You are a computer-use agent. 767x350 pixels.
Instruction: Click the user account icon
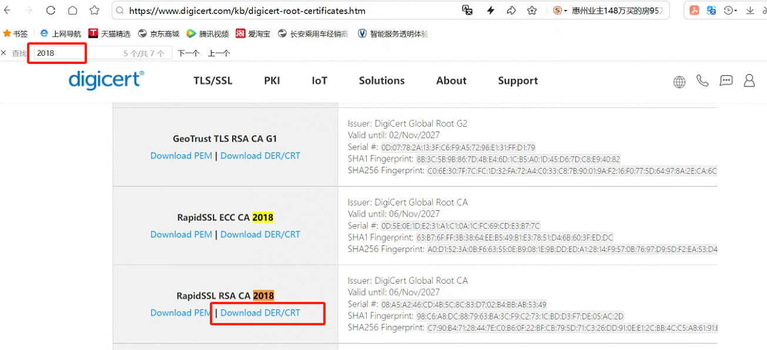click(x=749, y=80)
